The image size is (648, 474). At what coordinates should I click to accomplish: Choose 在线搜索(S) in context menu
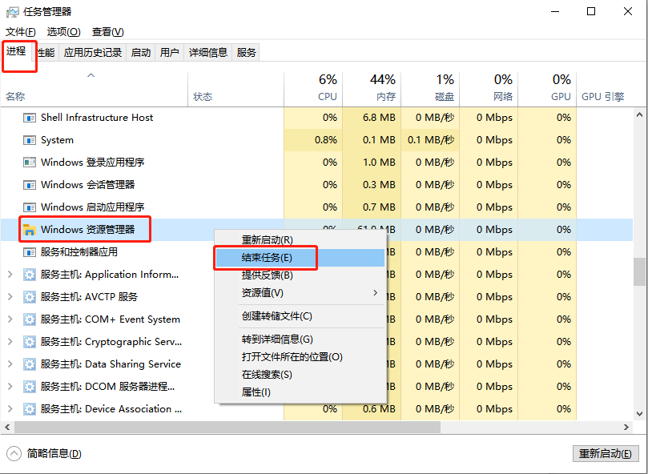(x=300, y=375)
